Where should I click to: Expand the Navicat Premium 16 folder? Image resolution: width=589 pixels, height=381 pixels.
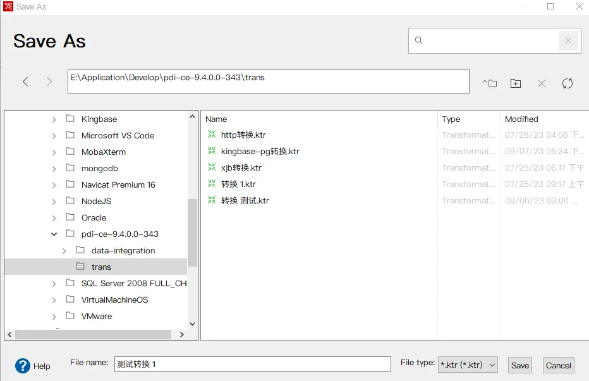(54, 184)
